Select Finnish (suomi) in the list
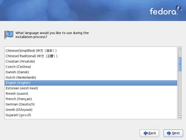 (x=91, y=94)
